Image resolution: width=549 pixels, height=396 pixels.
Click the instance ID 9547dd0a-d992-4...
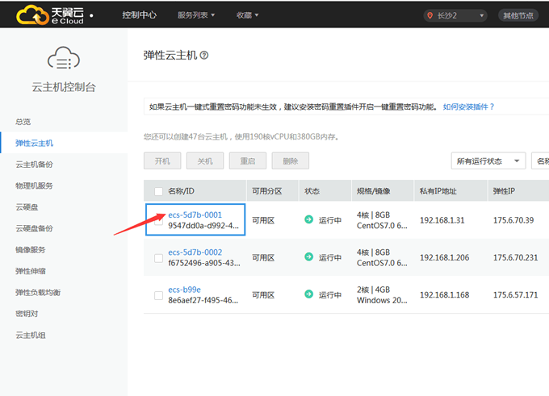[203, 226]
